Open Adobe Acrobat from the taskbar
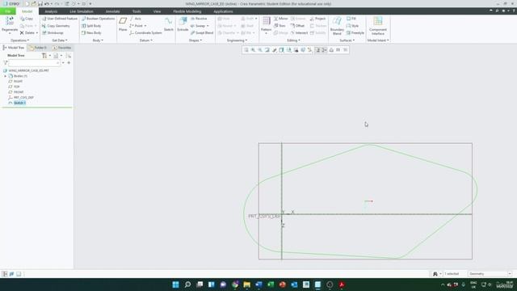 342,285
